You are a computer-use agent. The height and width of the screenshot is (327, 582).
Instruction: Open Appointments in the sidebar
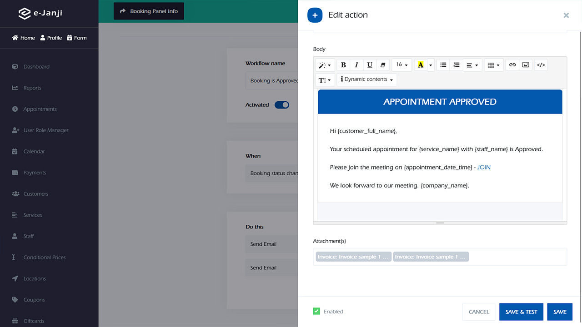[40, 109]
